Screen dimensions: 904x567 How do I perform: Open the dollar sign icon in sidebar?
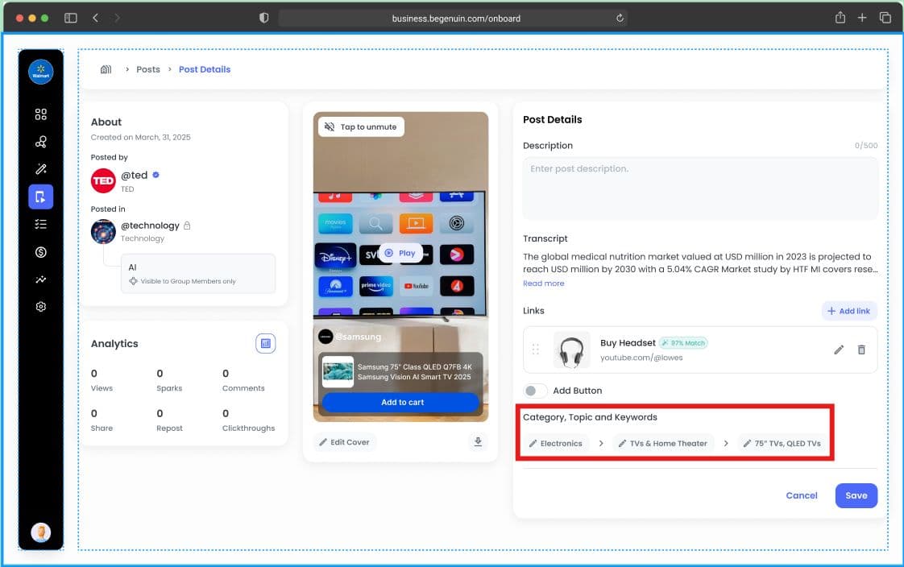(40, 252)
